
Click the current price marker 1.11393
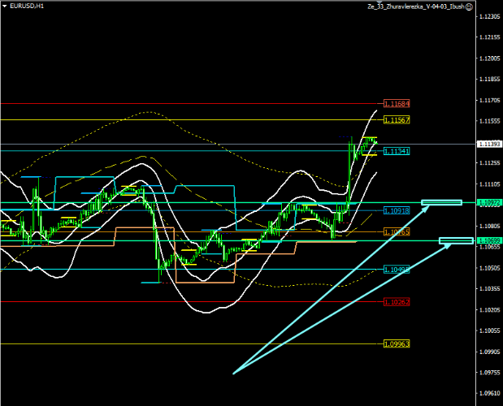(488, 144)
